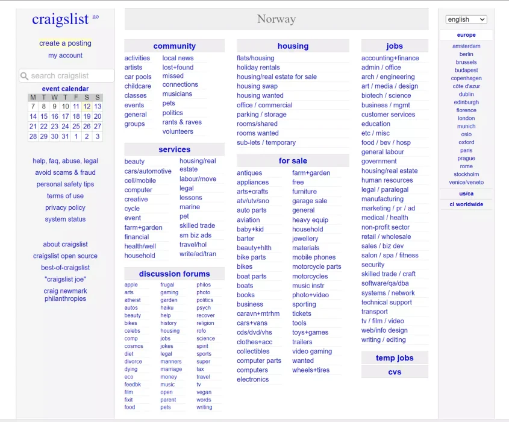Expand the cl worldwide list

tap(466, 204)
